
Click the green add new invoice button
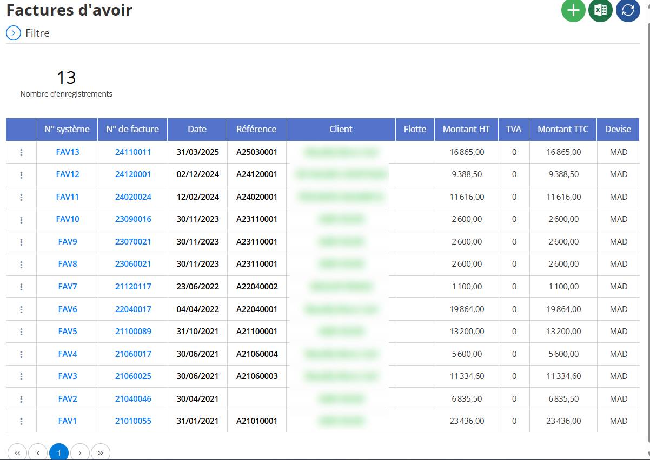coord(573,10)
